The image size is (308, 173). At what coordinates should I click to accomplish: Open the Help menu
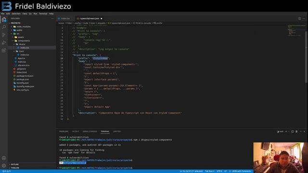click(51, 14)
